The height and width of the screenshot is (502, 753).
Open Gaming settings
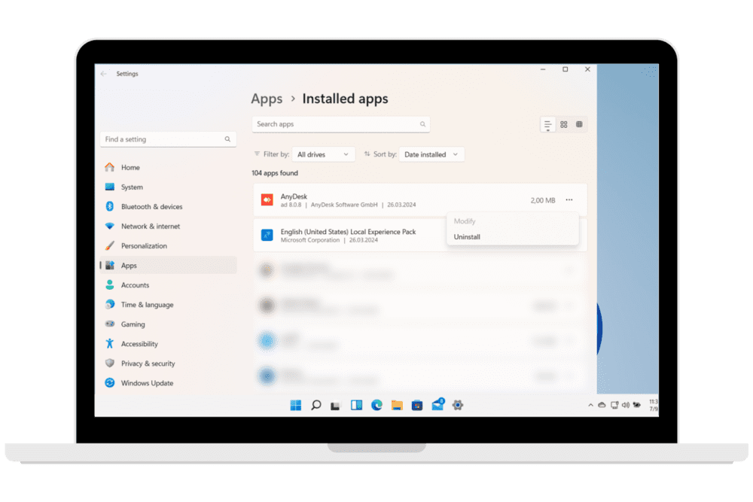click(x=168, y=324)
